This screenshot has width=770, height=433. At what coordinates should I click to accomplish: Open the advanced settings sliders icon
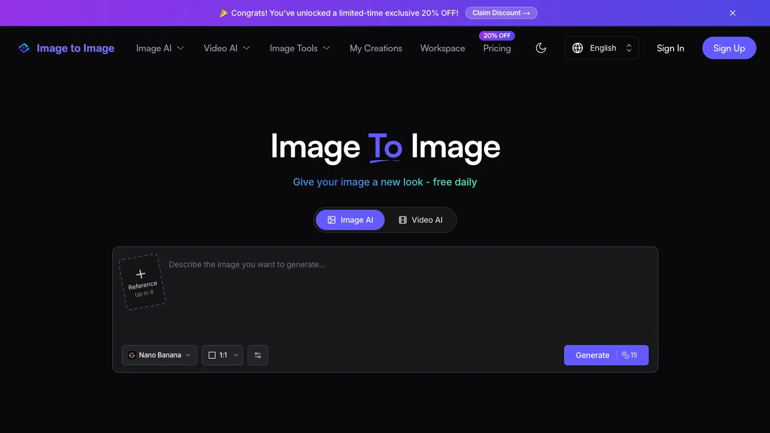point(258,355)
